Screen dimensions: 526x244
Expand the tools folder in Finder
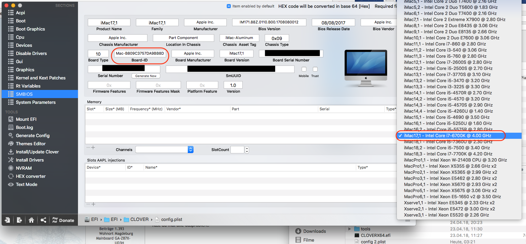point(350,229)
